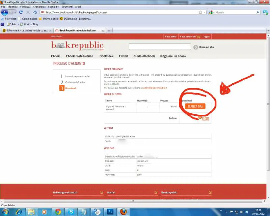Click the logout link
Viewport: 270px width, 216px height.
pos(207,37)
